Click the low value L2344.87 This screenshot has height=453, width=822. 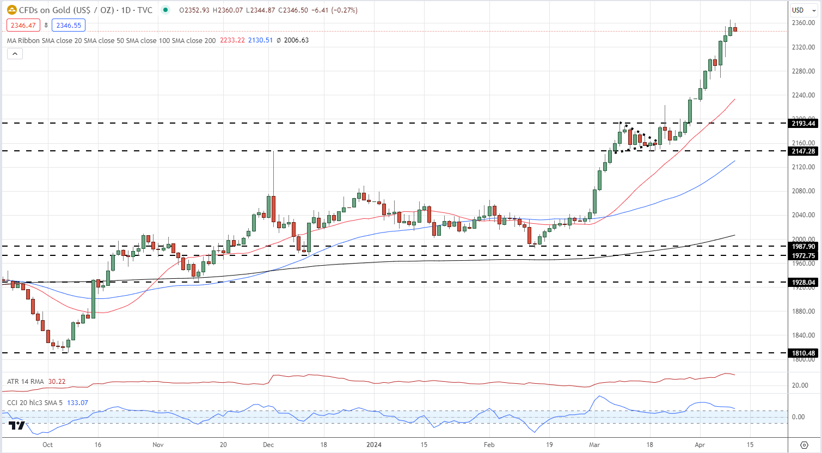coord(260,10)
